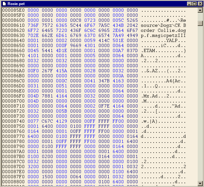
Task: Close the Rosie.pet window
Action: 200,3
